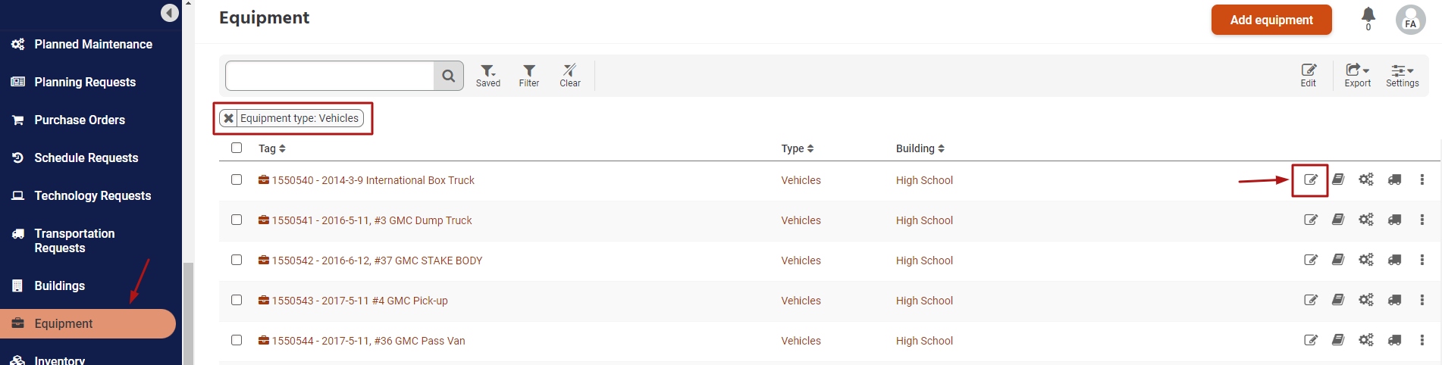Select the checkbox for 1550540 row
The width and height of the screenshot is (1442, 365).
pos(237,179)
